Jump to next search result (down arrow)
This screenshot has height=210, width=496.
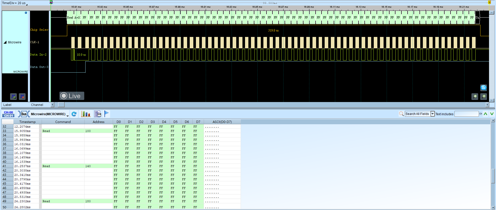(x=492, y=114)
